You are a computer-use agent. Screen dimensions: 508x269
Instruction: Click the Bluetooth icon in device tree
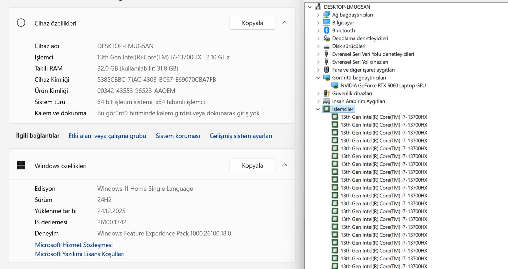[327, 30]
